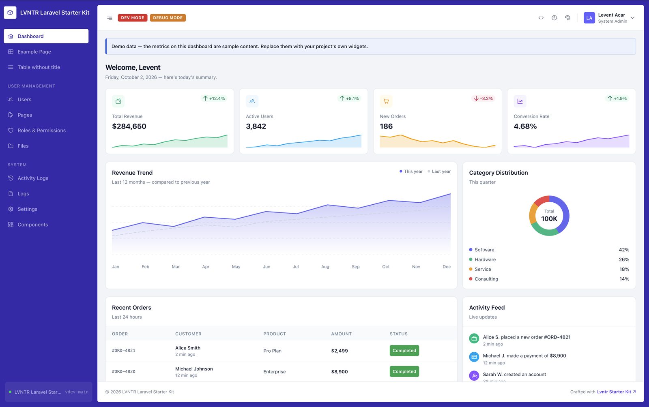The height and width of the screenshot is (407, 649).
Task: Click the Active Users people icon
Action: pos(252,101)
